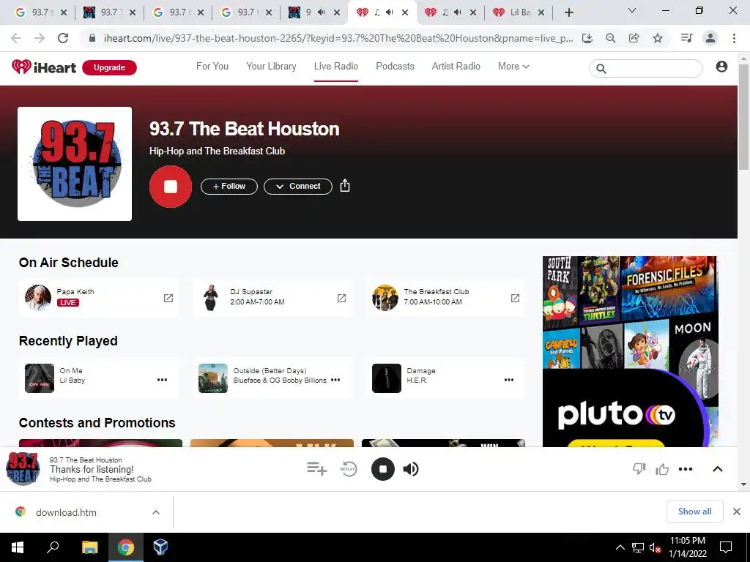
Task: Open the Podcasts section
Action: coord(395,67)
